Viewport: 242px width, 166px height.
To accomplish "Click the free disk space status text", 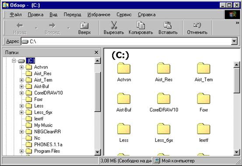I will [x=126, y=161].
